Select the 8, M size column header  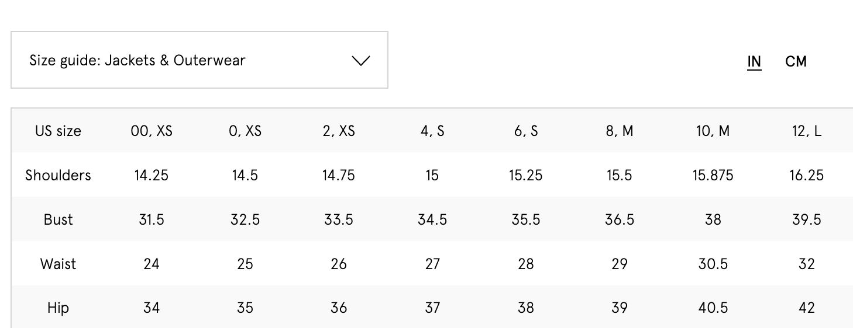(620, 131)
